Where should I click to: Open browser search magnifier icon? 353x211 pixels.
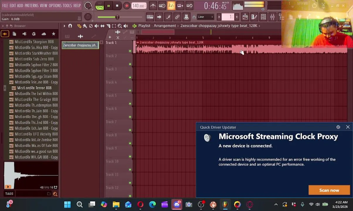click(x=55, y=194)
